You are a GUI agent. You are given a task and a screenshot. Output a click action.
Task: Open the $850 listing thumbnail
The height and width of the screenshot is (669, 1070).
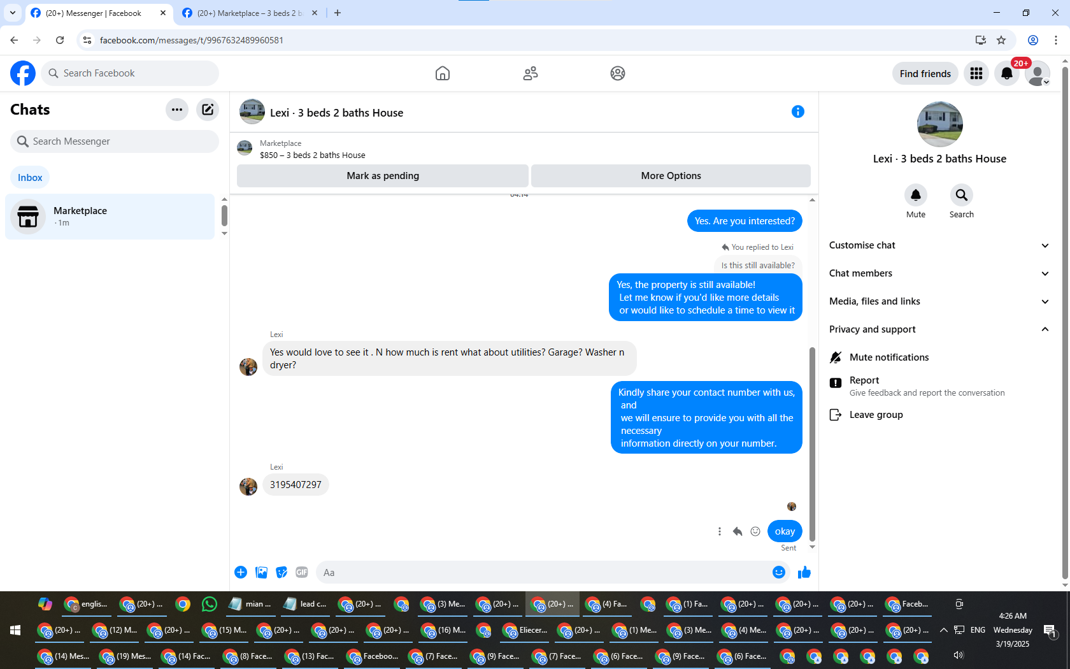point(245,148)
